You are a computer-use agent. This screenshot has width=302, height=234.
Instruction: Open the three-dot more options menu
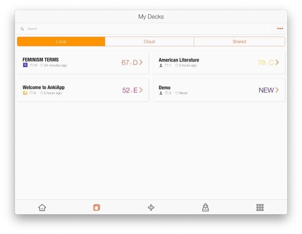click(x=280, y=29)
